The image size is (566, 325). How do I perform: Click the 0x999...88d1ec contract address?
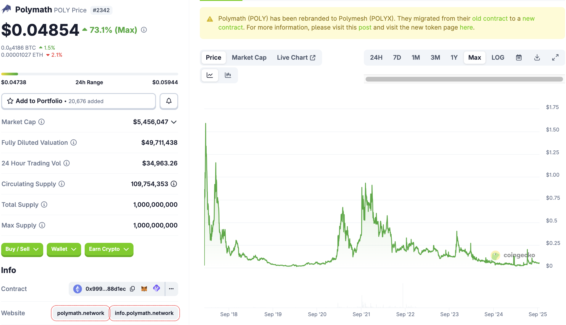click(105, 289)
